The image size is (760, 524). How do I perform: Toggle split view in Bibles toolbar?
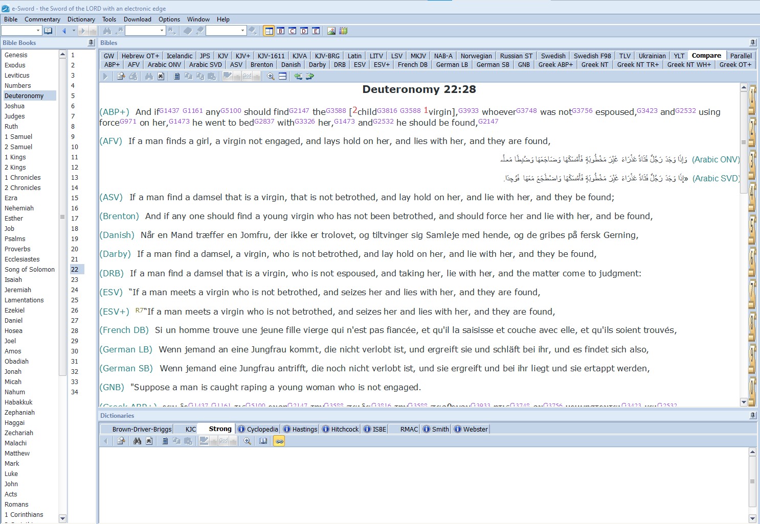282,76
